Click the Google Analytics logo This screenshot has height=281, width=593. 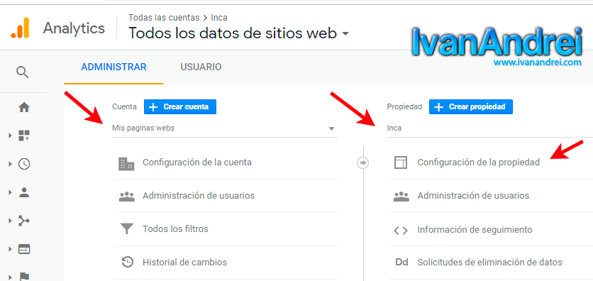pyautogui.click(x=20, y=28)
